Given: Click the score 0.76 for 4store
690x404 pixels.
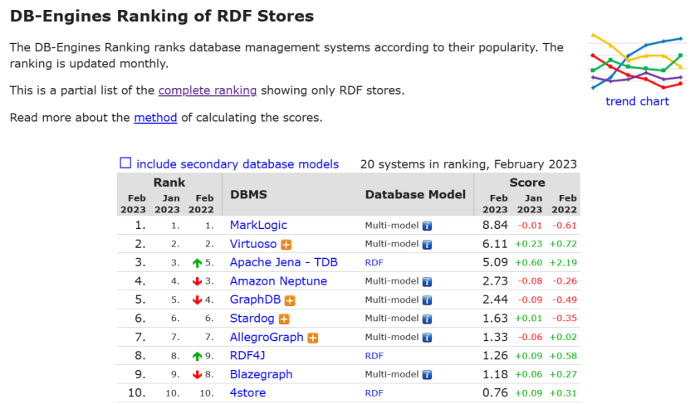Looking at the screenshot, I should pyautogui.click(x=495, y=392).
